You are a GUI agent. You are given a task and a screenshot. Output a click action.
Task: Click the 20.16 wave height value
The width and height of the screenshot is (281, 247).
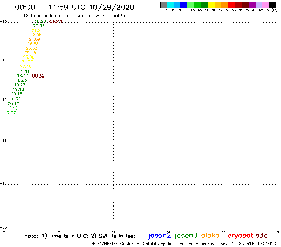click(x=13, y=103)
